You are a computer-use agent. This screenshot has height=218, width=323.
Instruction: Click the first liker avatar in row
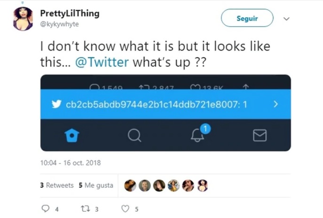(130, 186)
